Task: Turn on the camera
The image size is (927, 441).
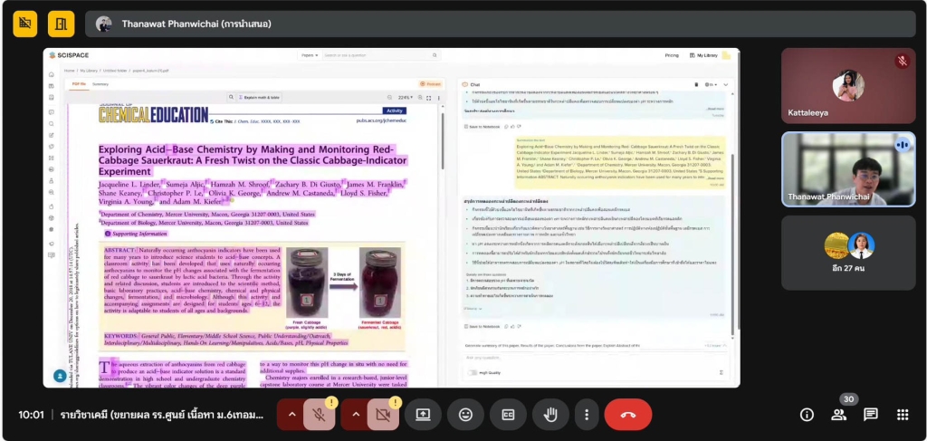Action: point(383,415)
